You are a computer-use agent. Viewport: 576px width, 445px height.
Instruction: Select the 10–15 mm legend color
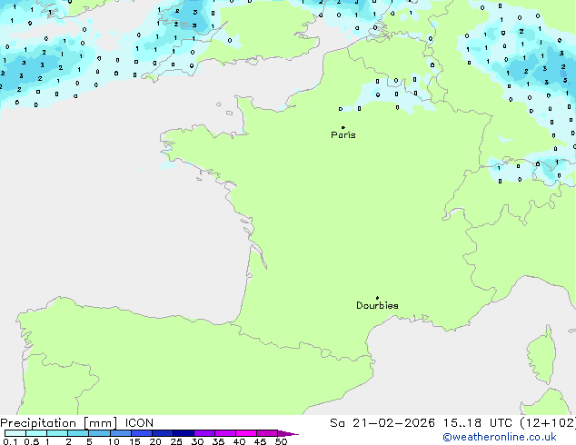(x=120, y=433)
